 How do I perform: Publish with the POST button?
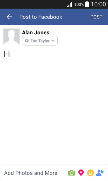click(96, 17)
